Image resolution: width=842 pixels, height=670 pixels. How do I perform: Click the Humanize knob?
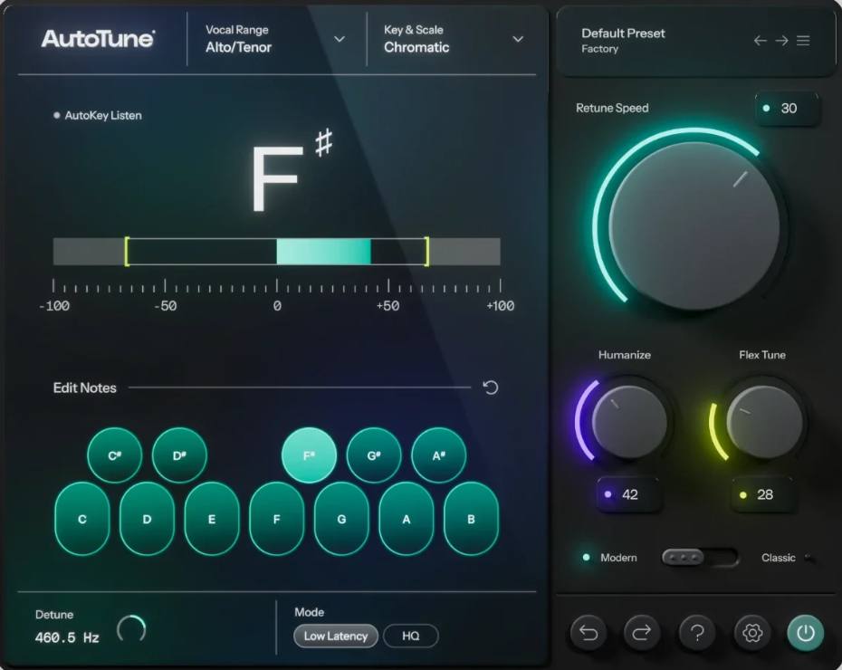point(629,422)
